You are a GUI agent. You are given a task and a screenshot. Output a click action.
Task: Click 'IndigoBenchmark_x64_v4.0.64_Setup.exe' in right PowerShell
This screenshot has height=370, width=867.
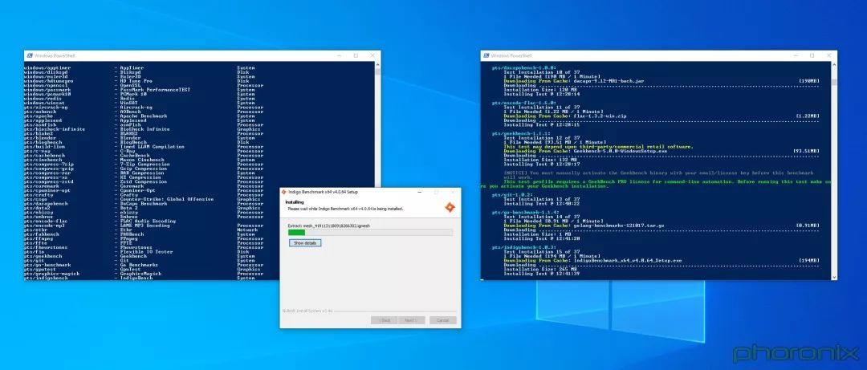pyautogui.click(x=628, y=261)
